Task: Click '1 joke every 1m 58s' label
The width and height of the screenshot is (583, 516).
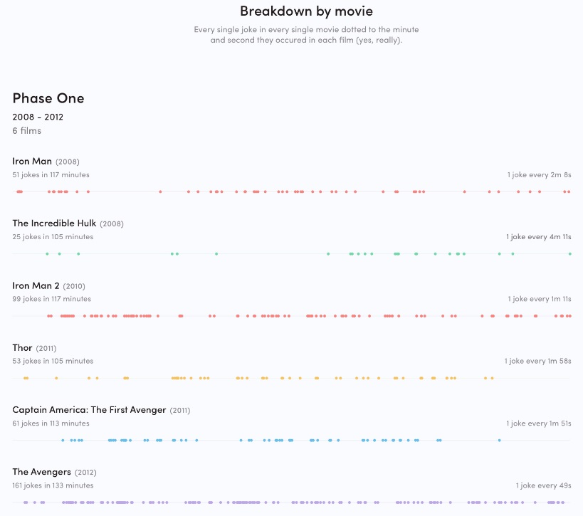Action: pyautogui.click(x=537, y=361)
